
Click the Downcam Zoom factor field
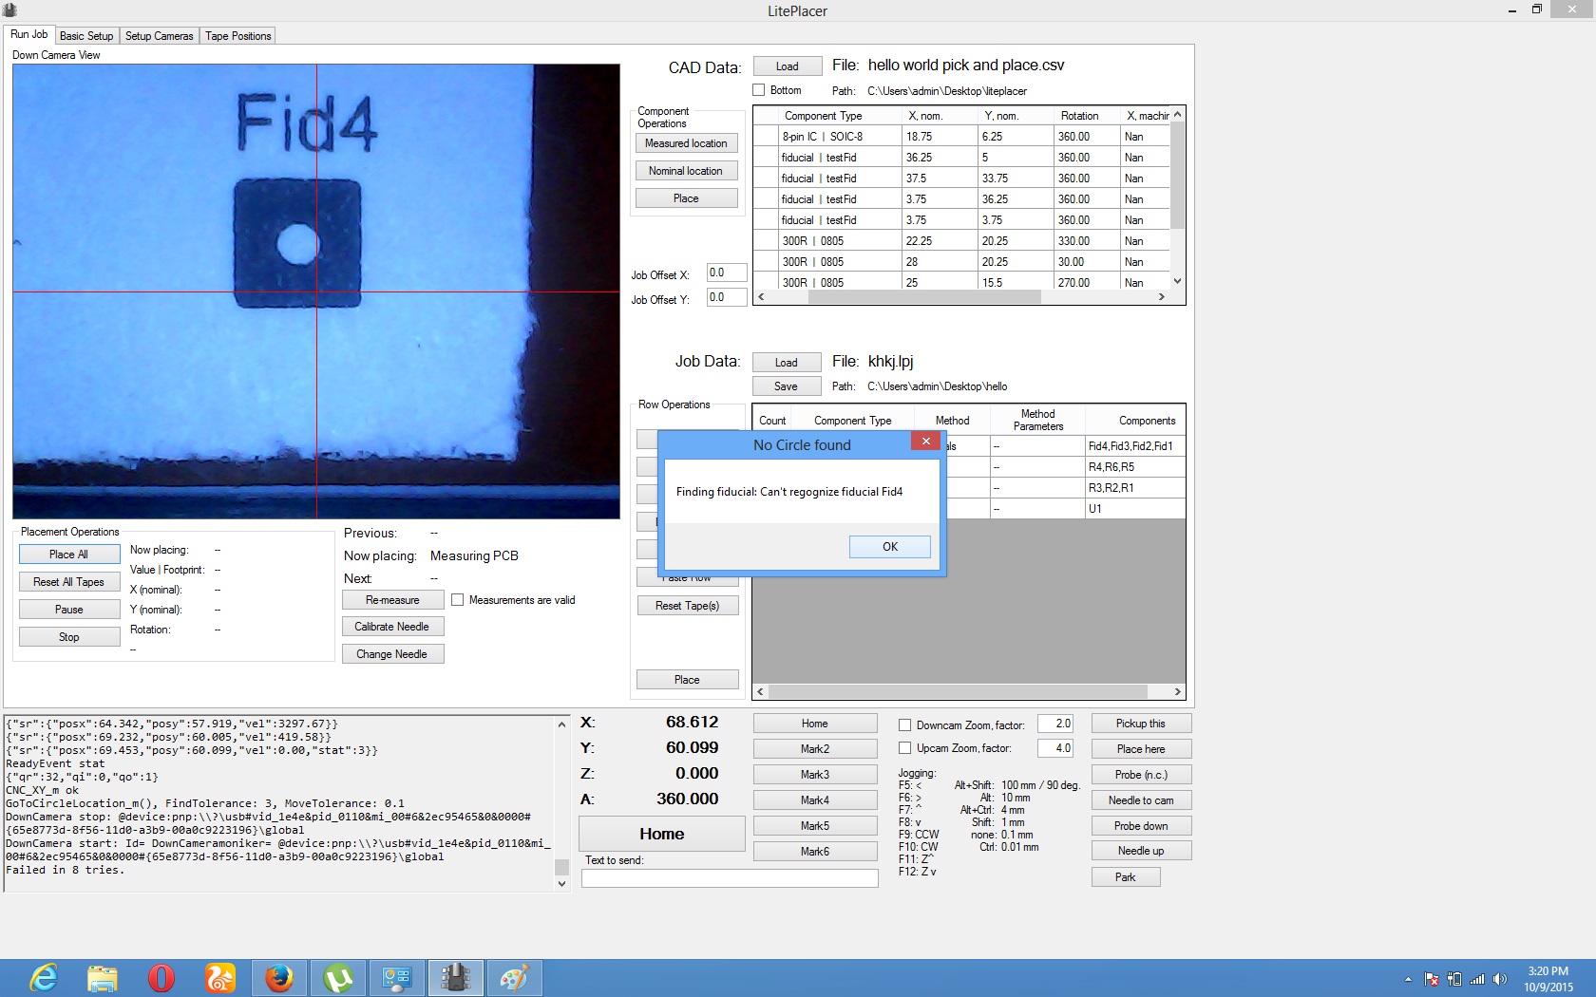tap(1055, 724)
